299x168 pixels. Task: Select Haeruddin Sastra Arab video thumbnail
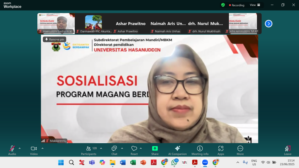(x=56, y=23)
